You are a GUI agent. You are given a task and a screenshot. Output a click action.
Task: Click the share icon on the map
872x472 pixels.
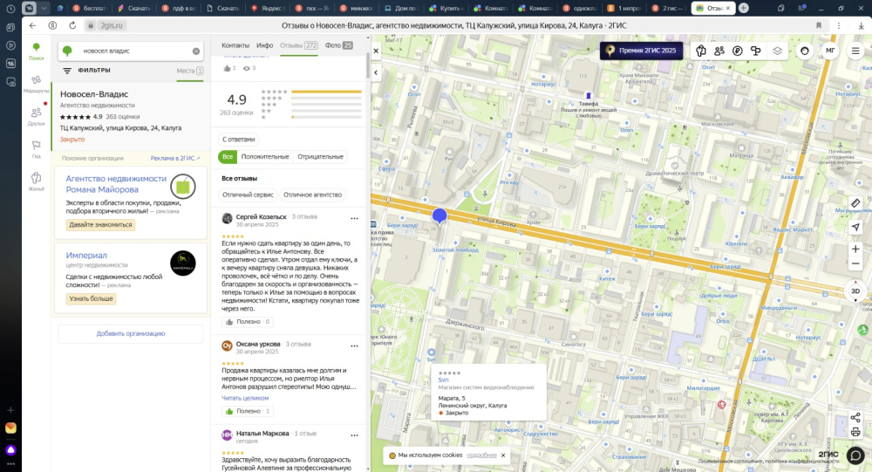click(855, 417)
